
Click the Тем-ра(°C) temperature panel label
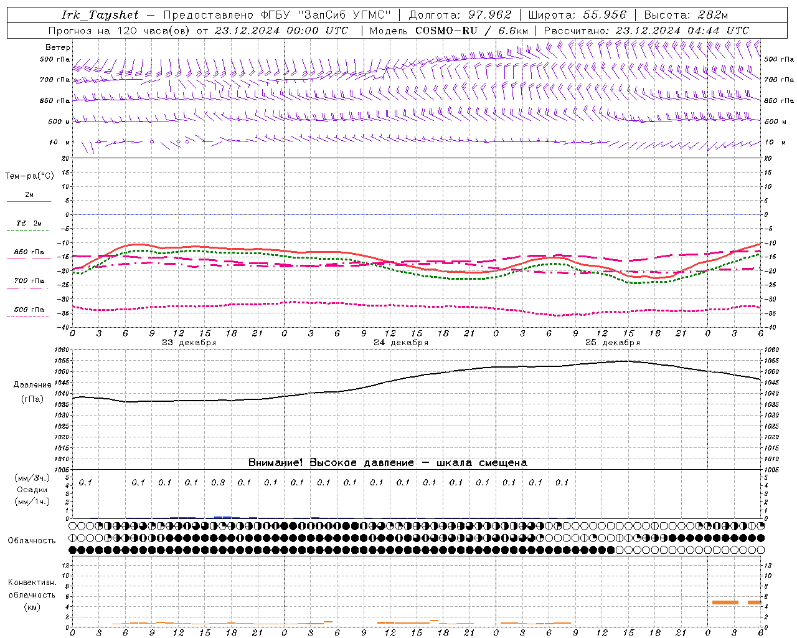pyautogui.click(x=29, y=176)
